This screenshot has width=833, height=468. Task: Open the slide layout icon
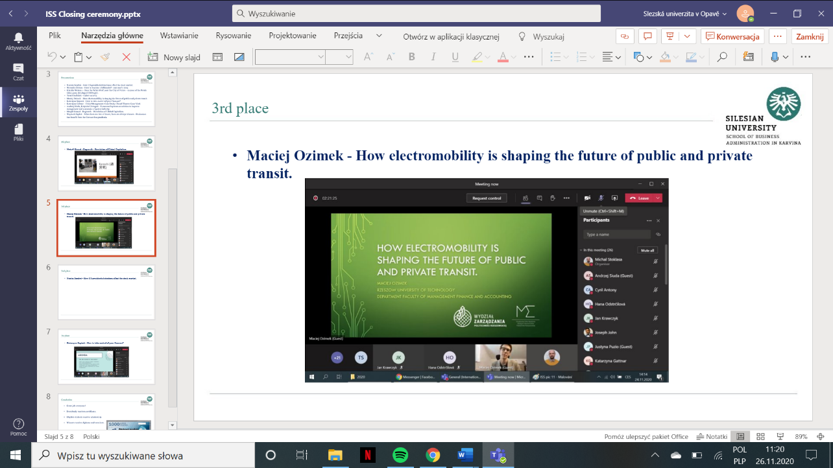tap(218, 57)
